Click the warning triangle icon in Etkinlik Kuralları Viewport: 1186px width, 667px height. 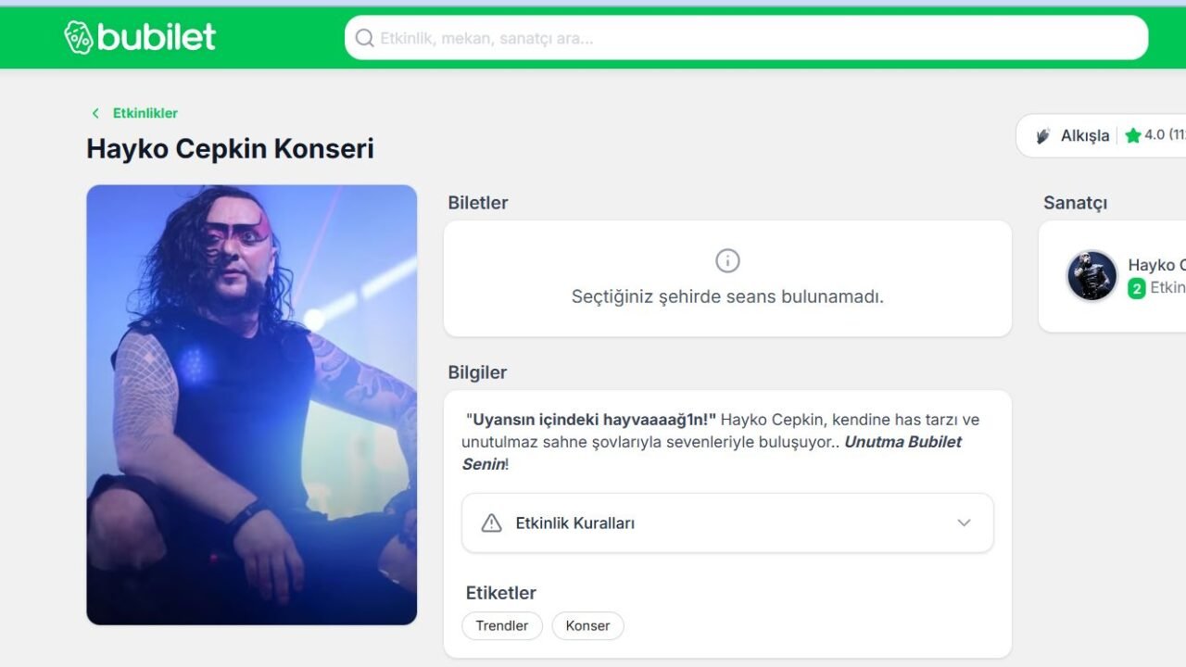[x=491, y=523]
